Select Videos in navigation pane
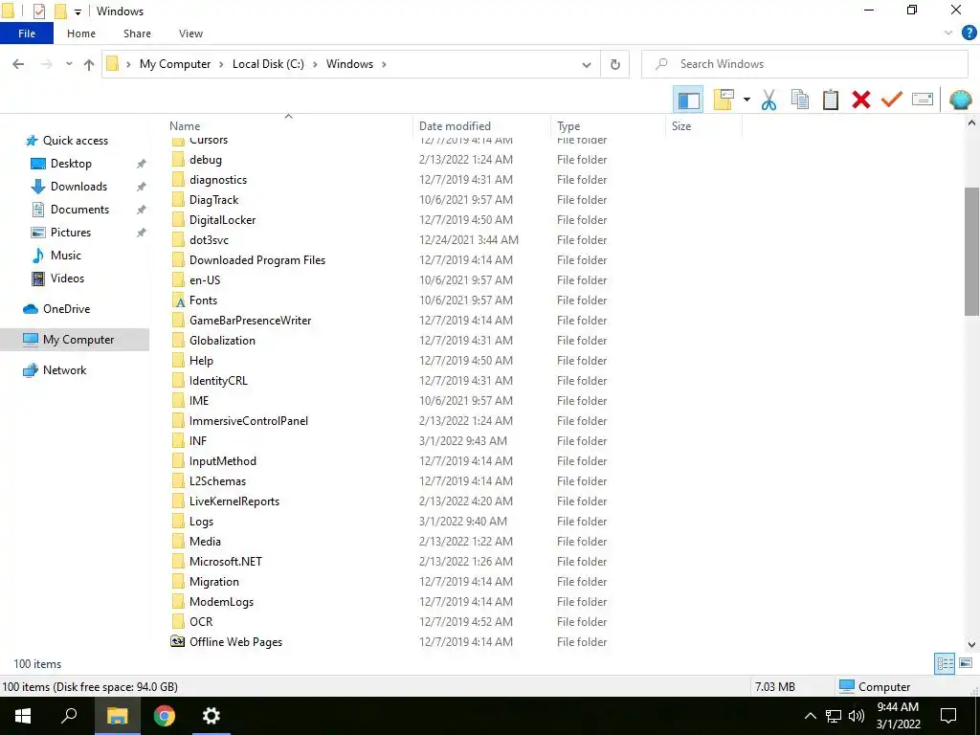This screenshot has height=735, width=980. tap(67, 278)
